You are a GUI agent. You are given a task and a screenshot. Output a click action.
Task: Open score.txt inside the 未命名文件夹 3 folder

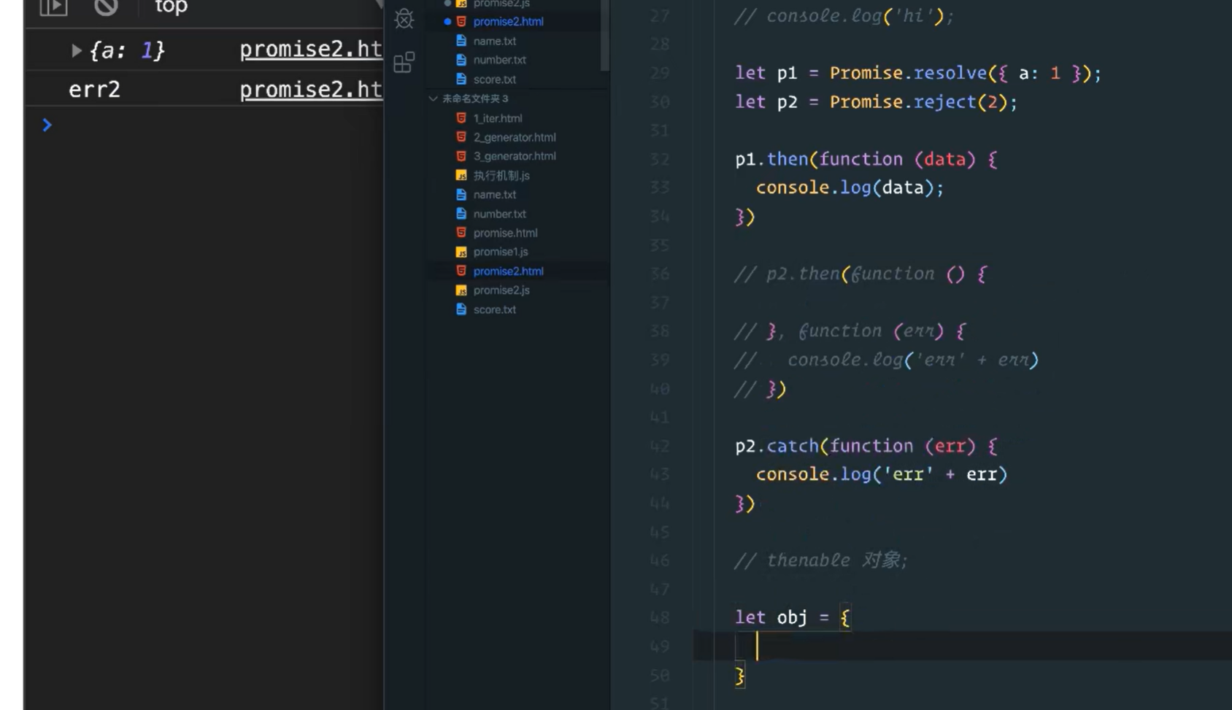coord(494,309)
